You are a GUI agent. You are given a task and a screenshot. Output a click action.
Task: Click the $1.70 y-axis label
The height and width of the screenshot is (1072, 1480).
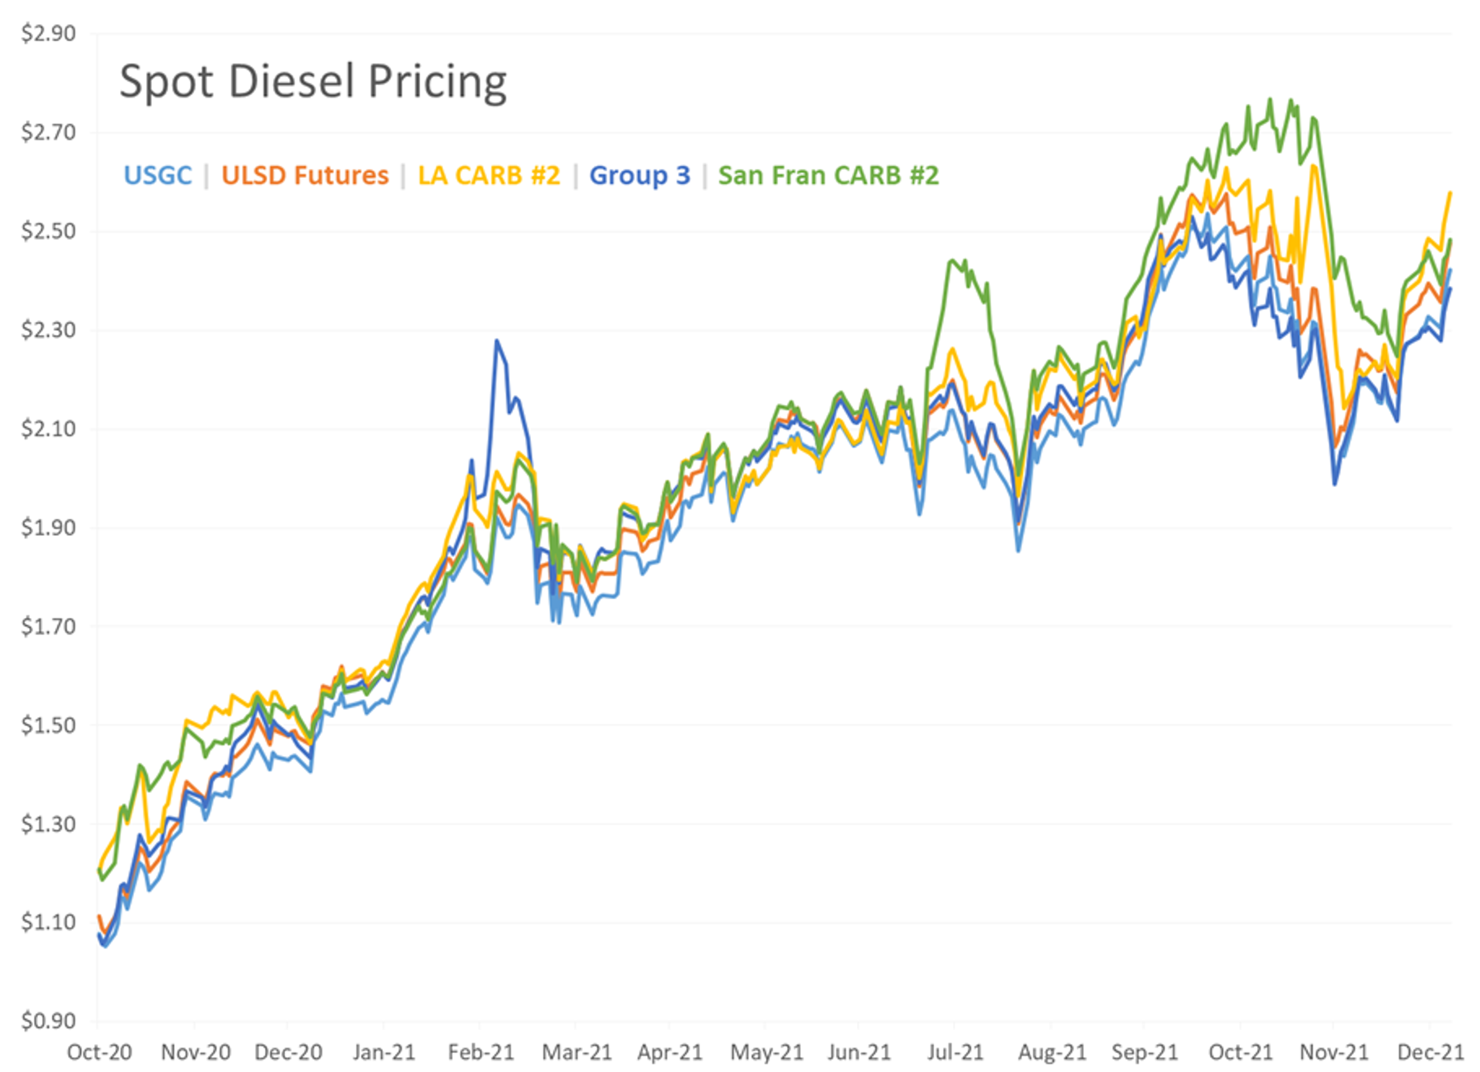point(48,626)
